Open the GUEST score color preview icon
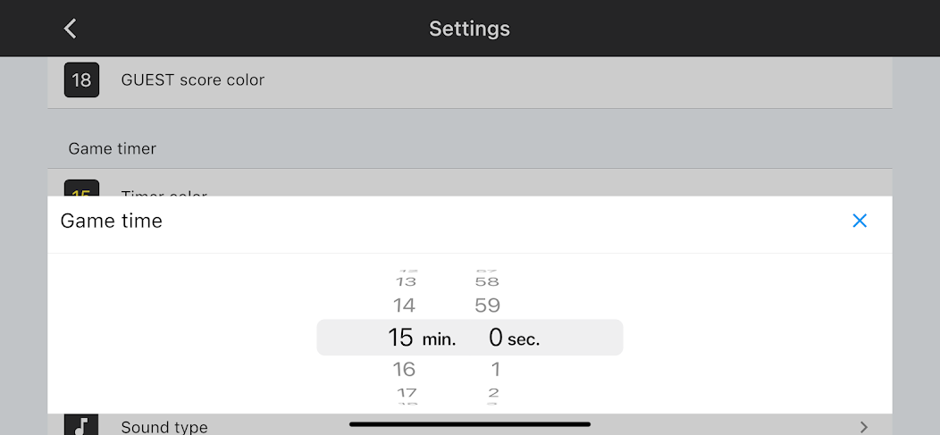Image resolution: width=940 pixels, height=435 pixels. [81, 80]
